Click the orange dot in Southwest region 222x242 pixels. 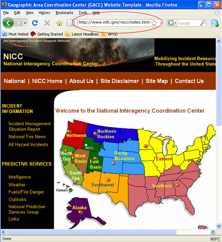click(108, 180)
